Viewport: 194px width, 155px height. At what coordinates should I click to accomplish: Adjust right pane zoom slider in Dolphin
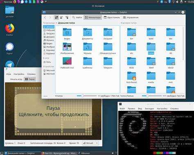click(x=151, y=96)
